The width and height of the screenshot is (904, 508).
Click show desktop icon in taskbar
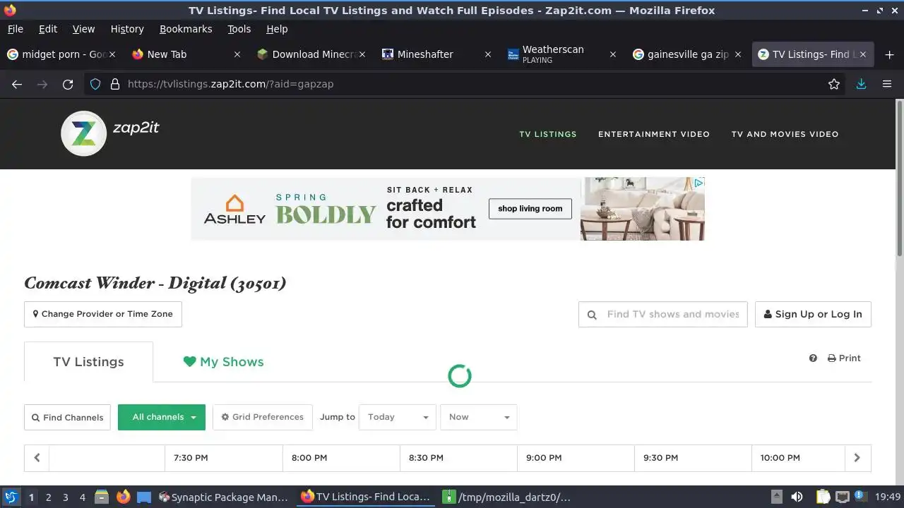(x=144, y=497)
